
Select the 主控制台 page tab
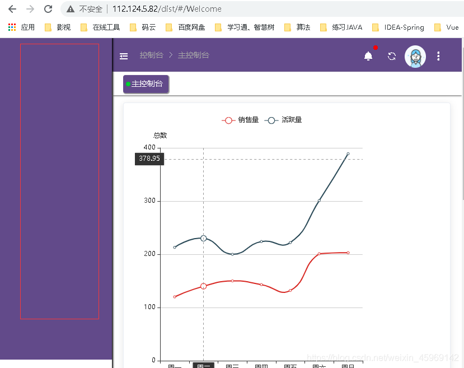tap(146, 84)
